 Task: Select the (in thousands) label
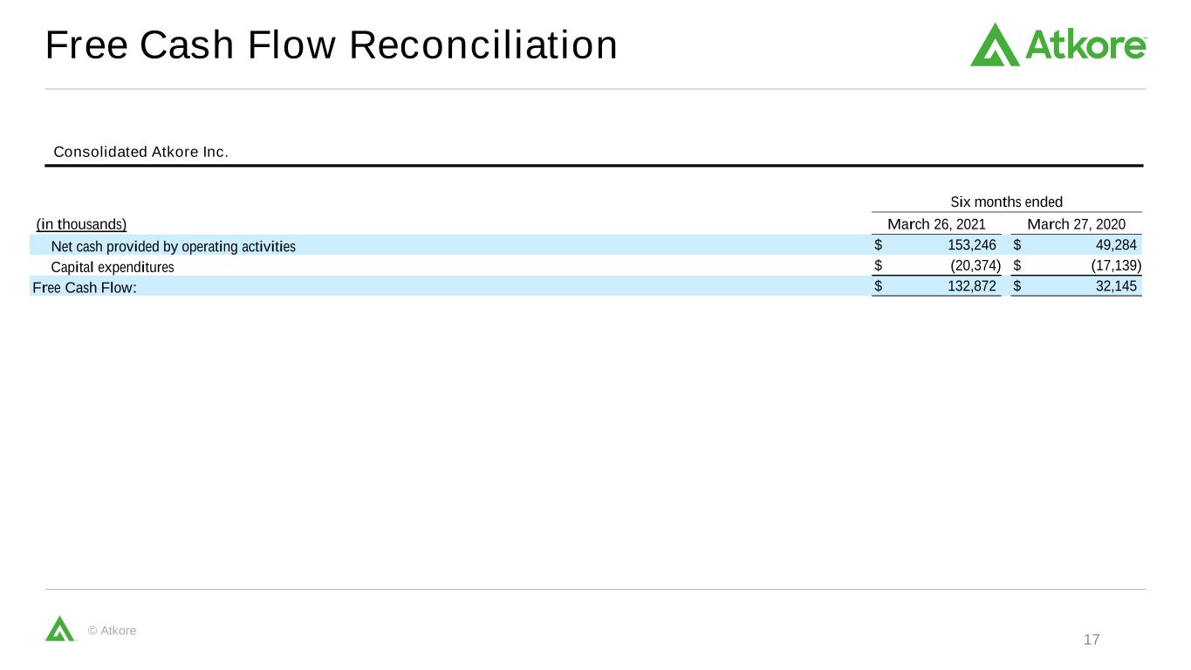(x=81, y=224)
